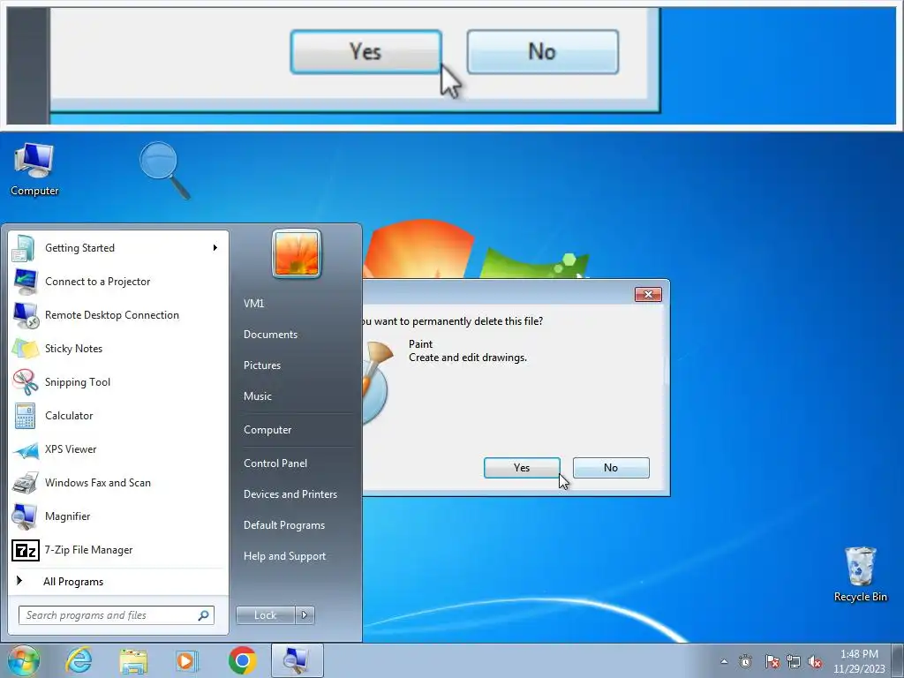The width and height of the screenshot is (904, 678).
Task: Open Windows Media Player from taskbar
Action: click(x=187, y=660)
